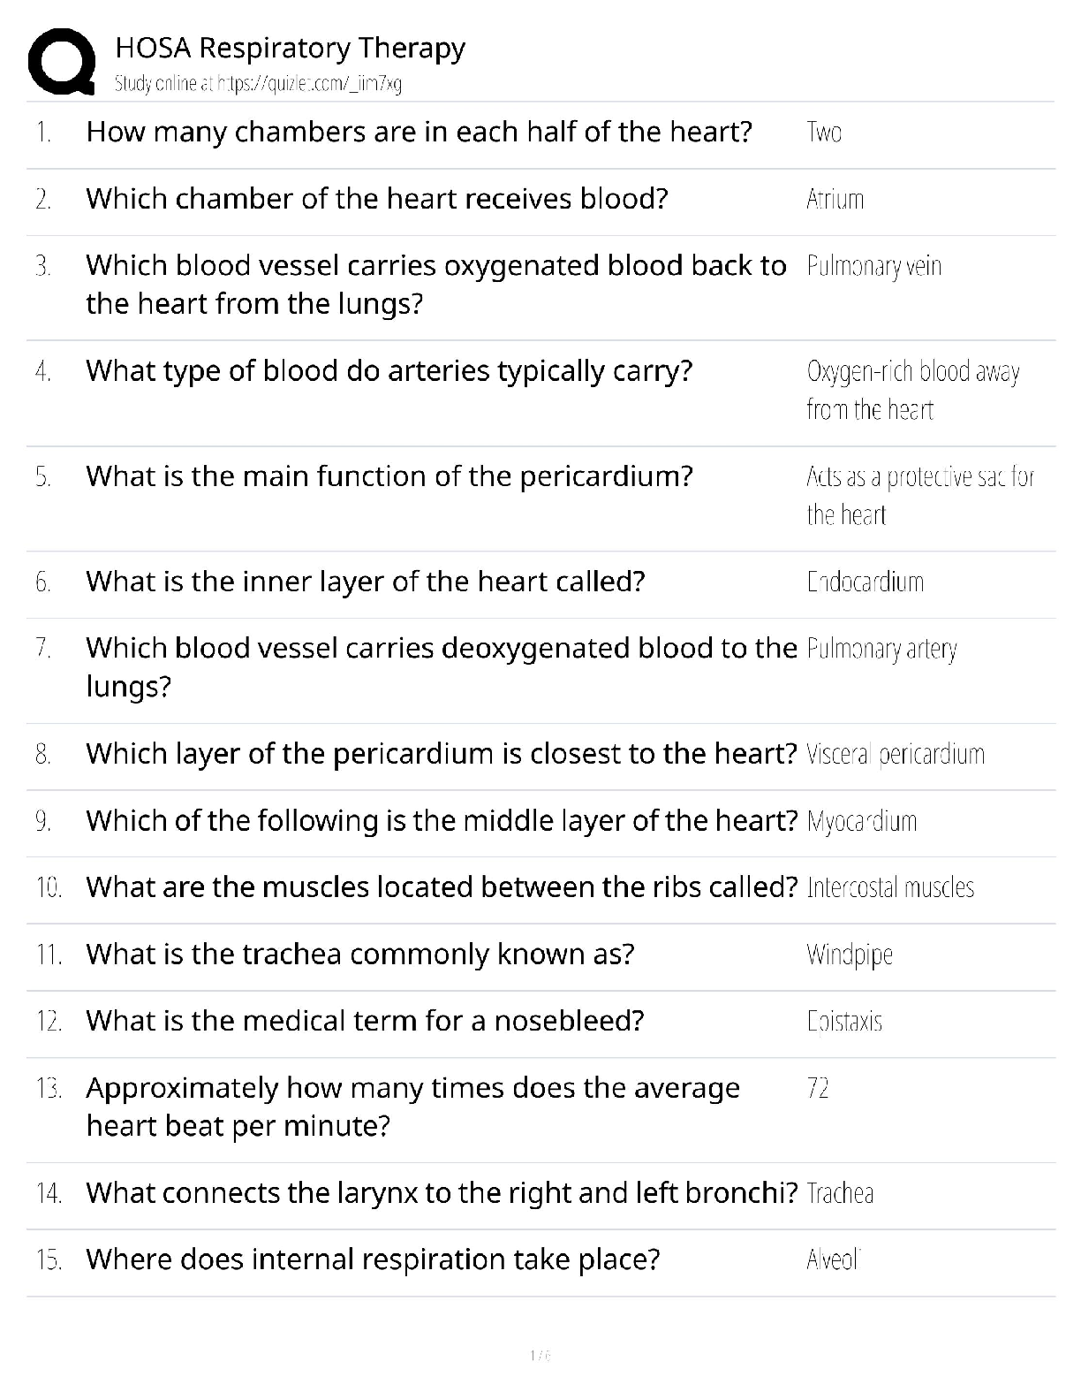Select the "Visceral pericardium" answer
This screenshot has width=1081, height=1400.
coord(896,754)
